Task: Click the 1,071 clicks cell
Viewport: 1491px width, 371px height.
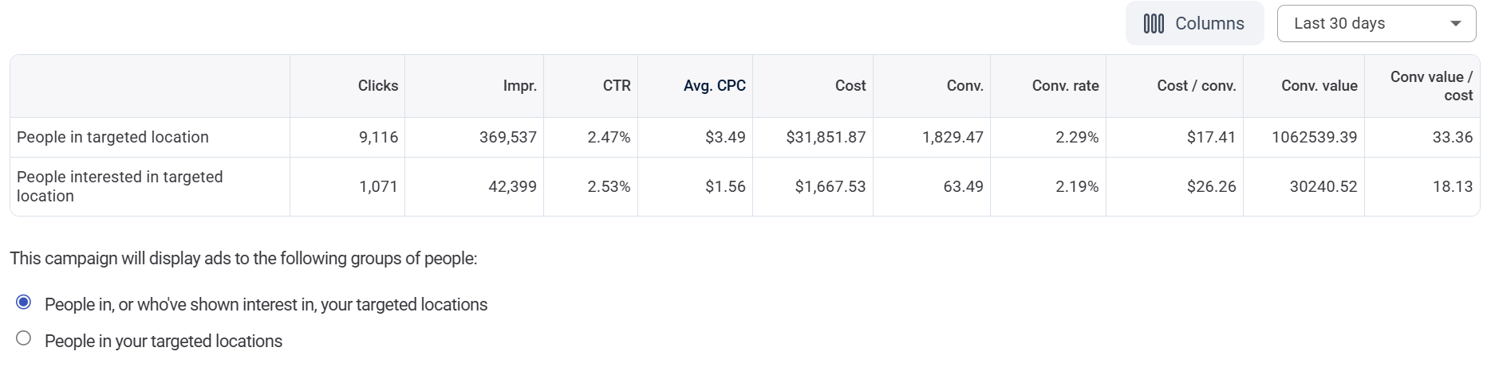Action: click(x=378, y=186)
